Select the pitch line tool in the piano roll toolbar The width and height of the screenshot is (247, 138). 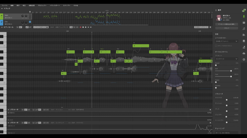point(27,27)
